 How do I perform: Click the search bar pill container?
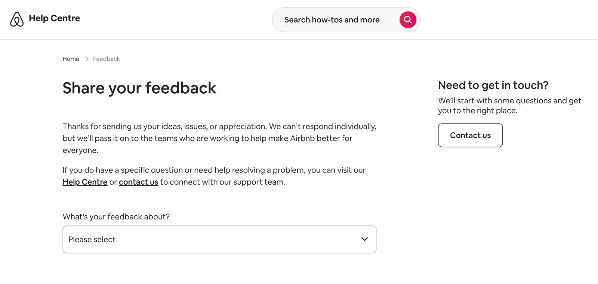pos(346,20)
